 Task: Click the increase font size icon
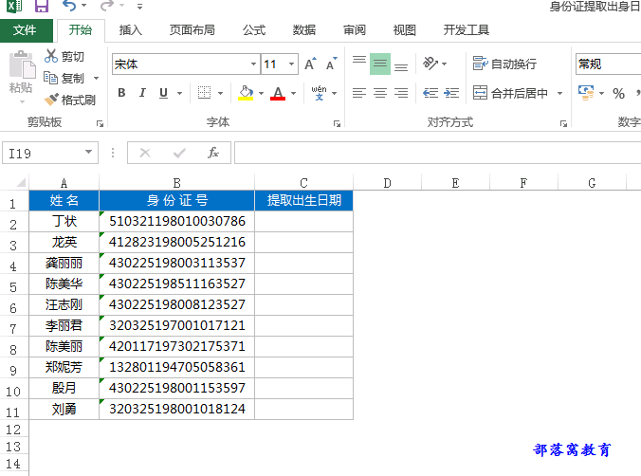click(312, 64)
